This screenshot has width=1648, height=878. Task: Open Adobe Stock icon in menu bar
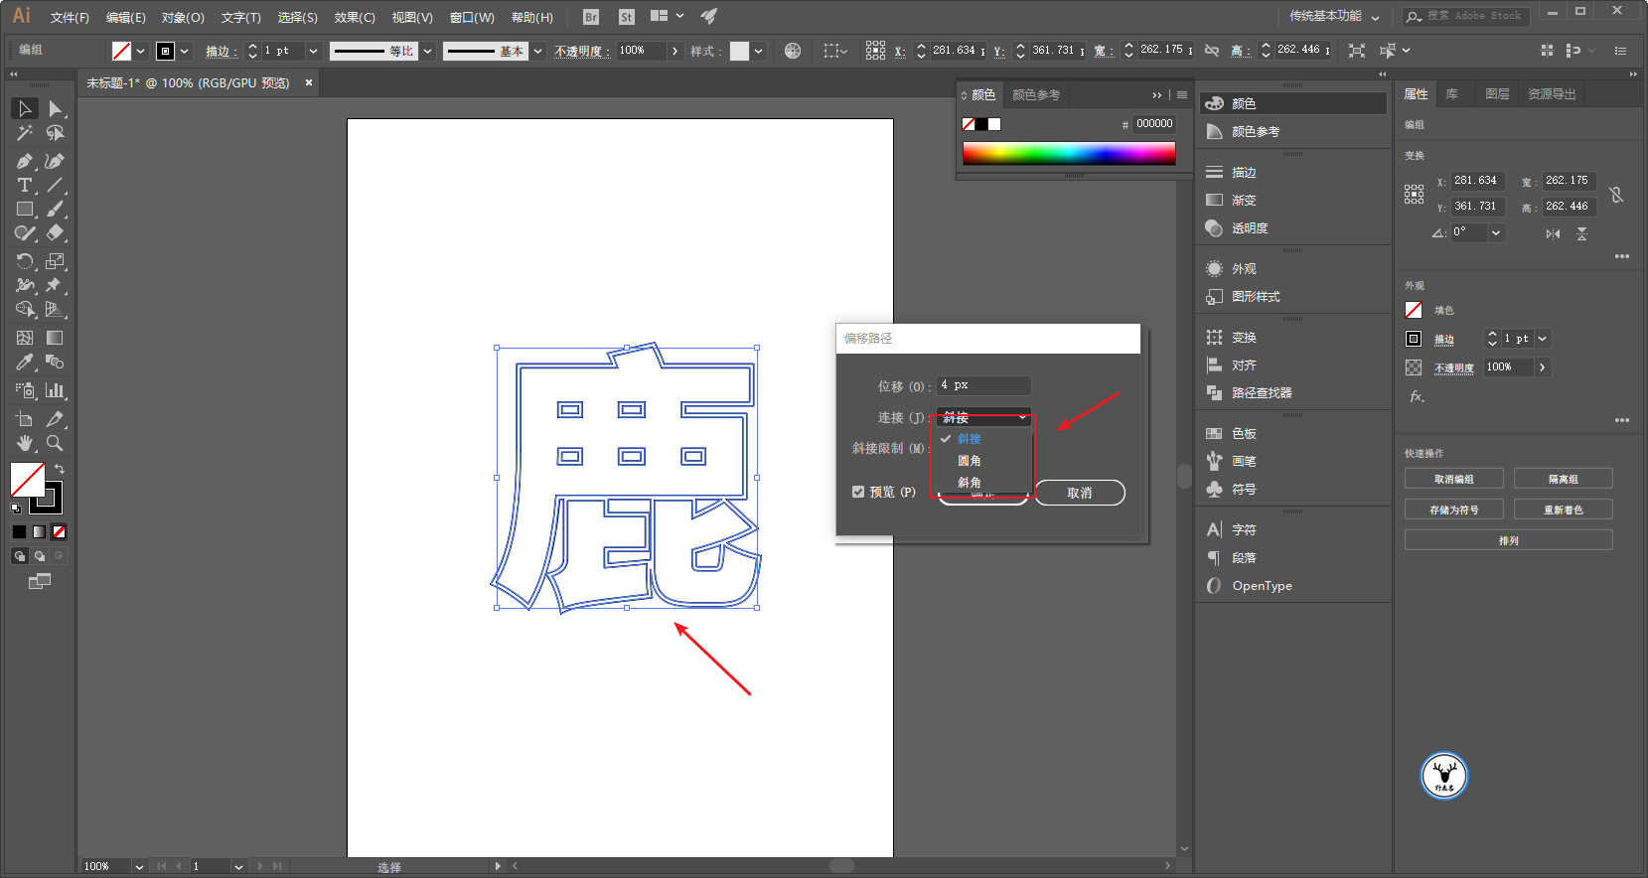click(626, 17)
